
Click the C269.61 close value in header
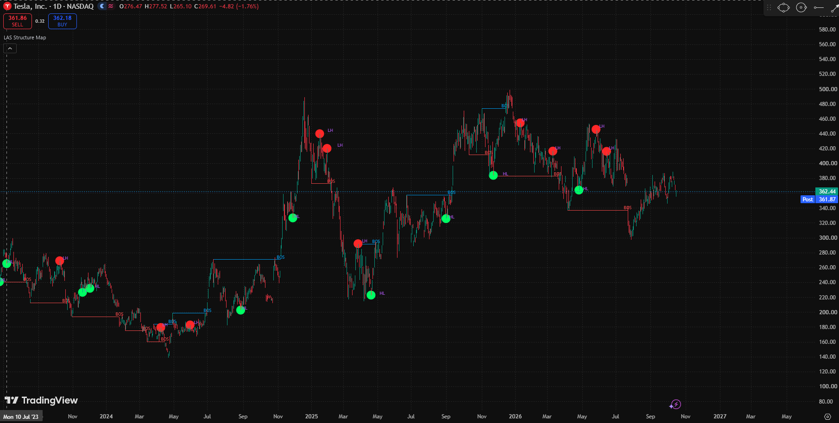(205, 6)
